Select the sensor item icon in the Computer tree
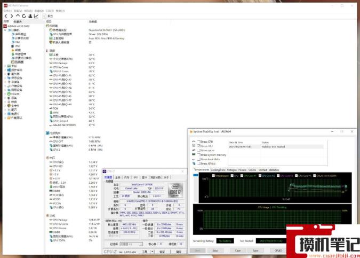This screenshot has height=258, width=360. 13,62
